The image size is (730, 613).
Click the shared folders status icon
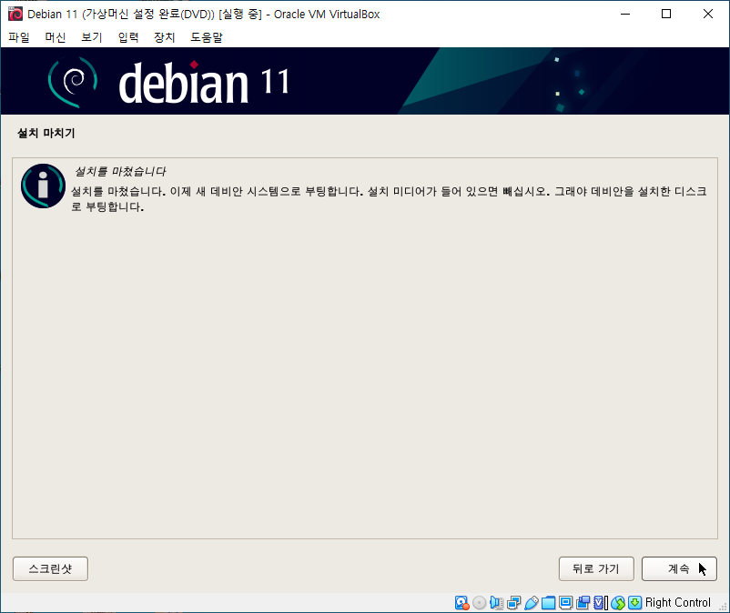pyautogui.click(x=549, y=603)
